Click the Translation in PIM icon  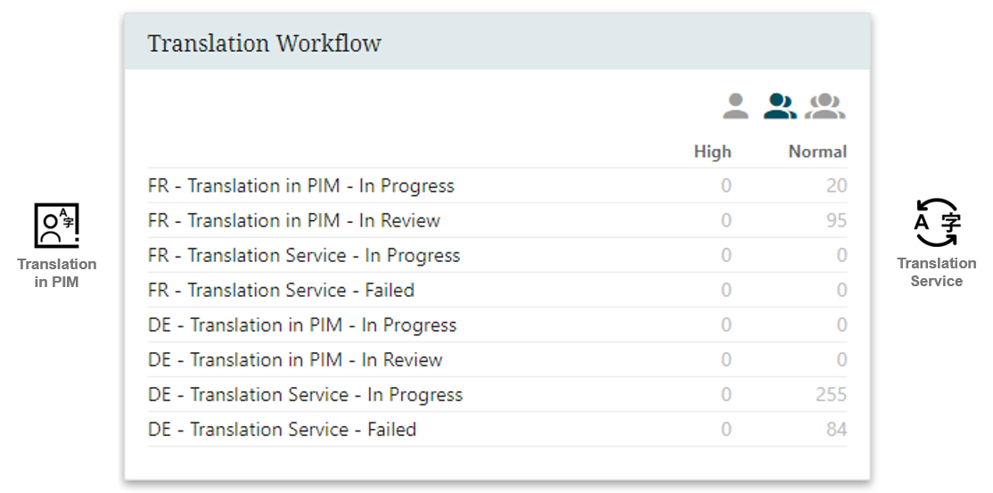tap(56, 225)
